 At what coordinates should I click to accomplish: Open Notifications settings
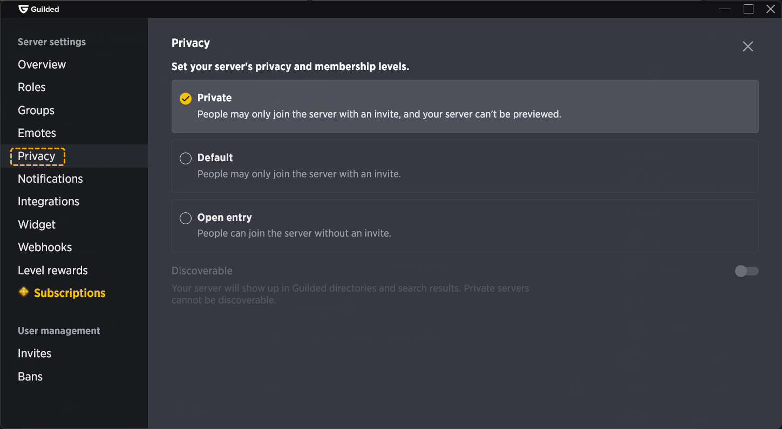click(x=50, y=179)
